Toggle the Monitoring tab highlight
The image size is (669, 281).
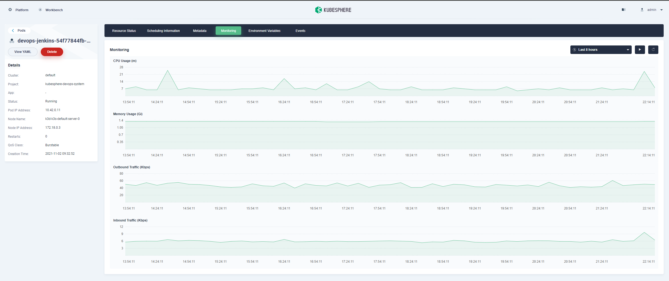click(228, 31)
